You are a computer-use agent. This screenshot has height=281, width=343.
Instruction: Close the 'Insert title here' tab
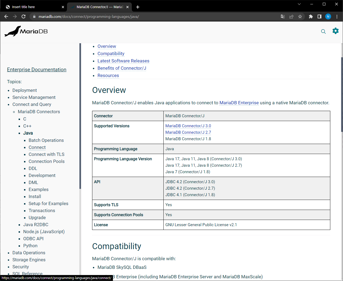pyautogui.click(x=63, y=7)
